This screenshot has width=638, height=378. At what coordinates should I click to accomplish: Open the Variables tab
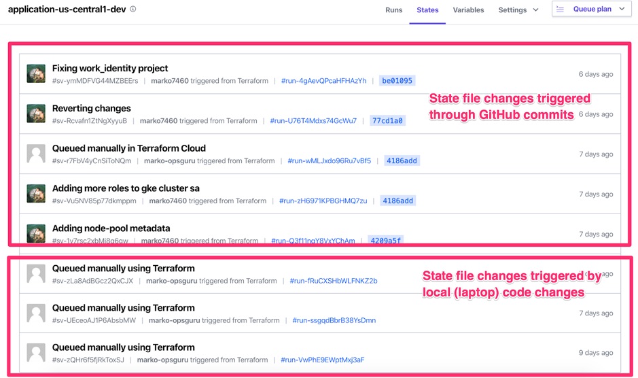468,10
